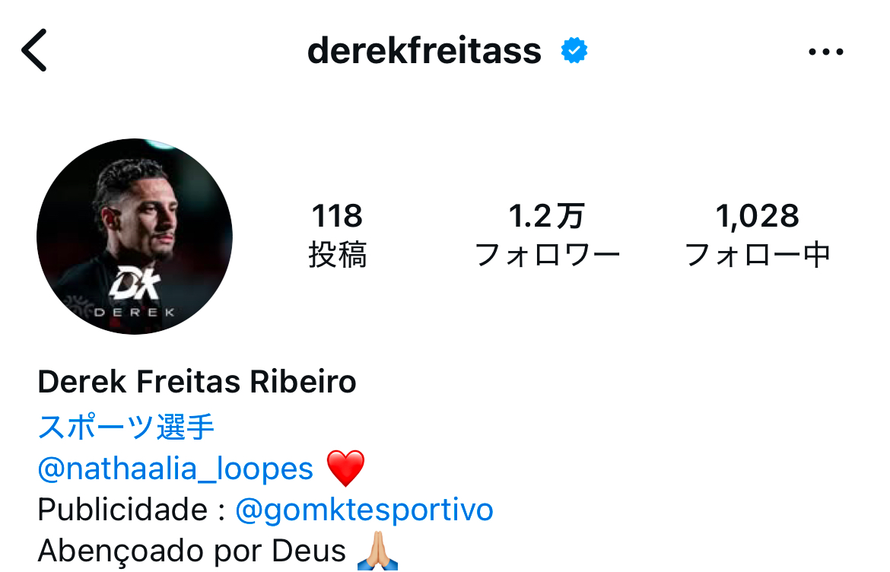Tap the DK DEREK logo in avatar
This screenshot has height=572, width=890.
pyautogui.click(x=135, y=292)
